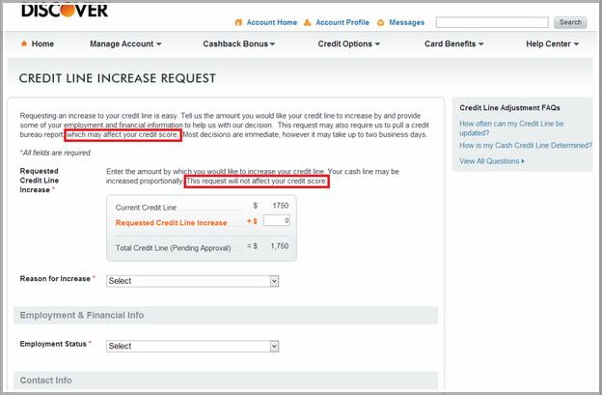Open 'How is my Cash Credit Line Determined?'
The width and height of the screenshot is (602, 395).
tap(526, 145)
